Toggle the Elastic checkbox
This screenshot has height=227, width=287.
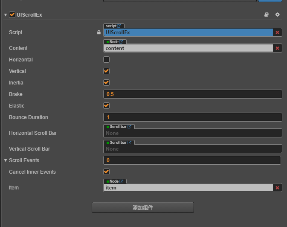[x=106, y=106]
